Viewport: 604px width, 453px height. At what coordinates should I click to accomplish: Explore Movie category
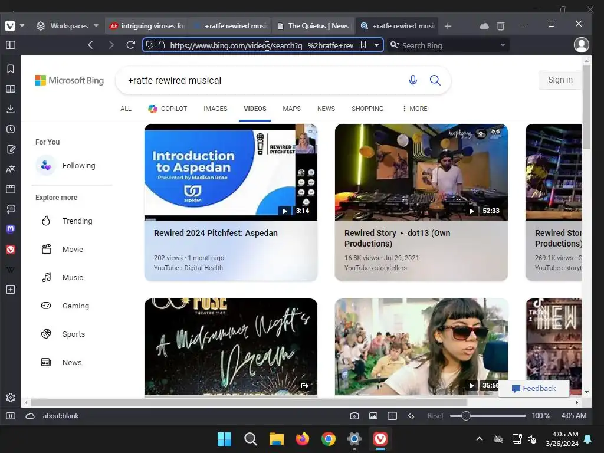point(62,250)
